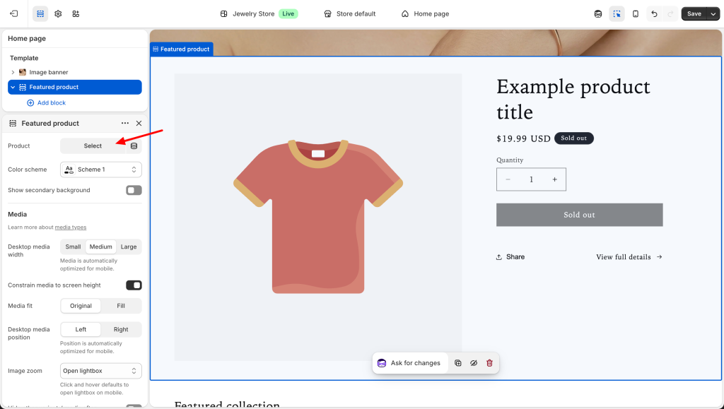Toggle Show secondary background switch

click(x=134, y=190)
